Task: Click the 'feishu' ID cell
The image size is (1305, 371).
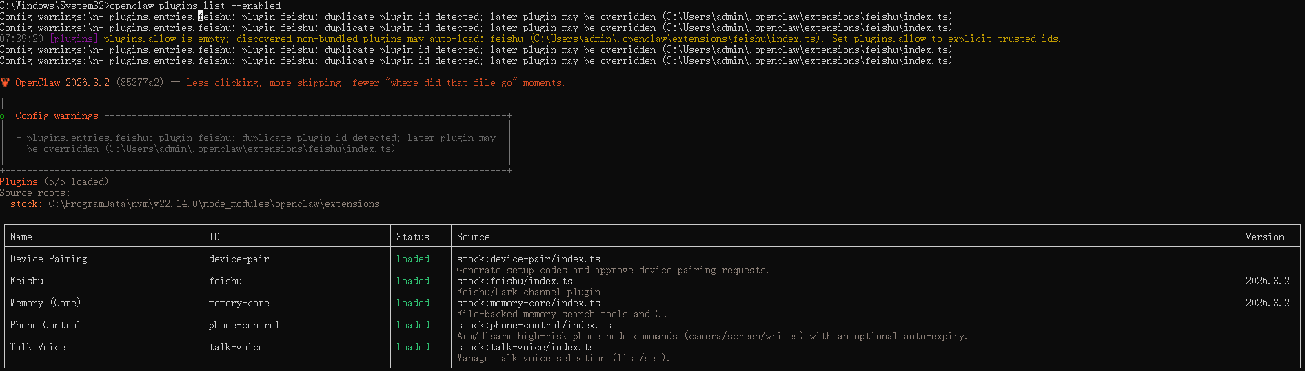Action: click(x=225, y=281)
